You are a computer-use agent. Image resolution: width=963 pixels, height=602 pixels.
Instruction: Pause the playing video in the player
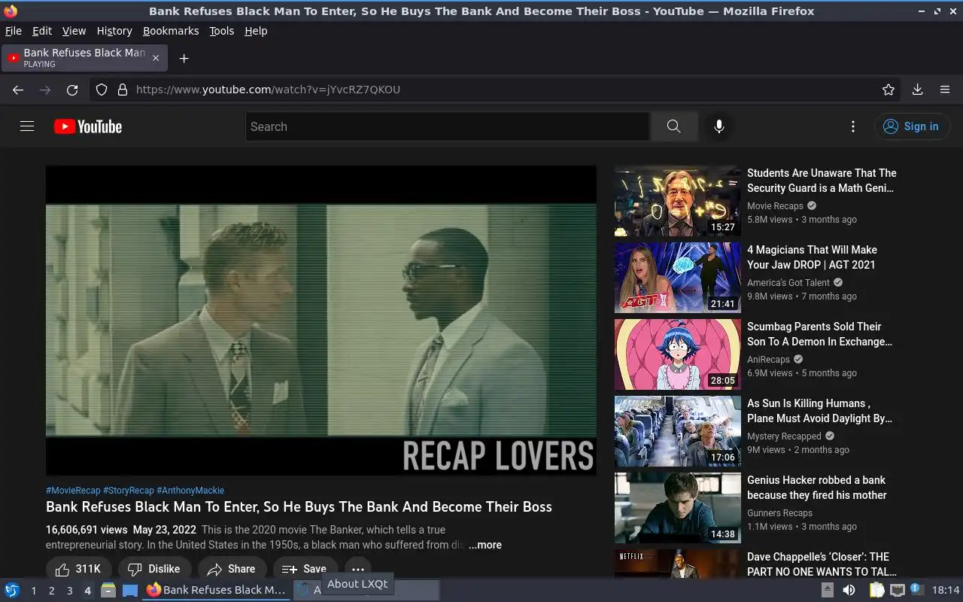pyautogui.click(x=321, y=320)
